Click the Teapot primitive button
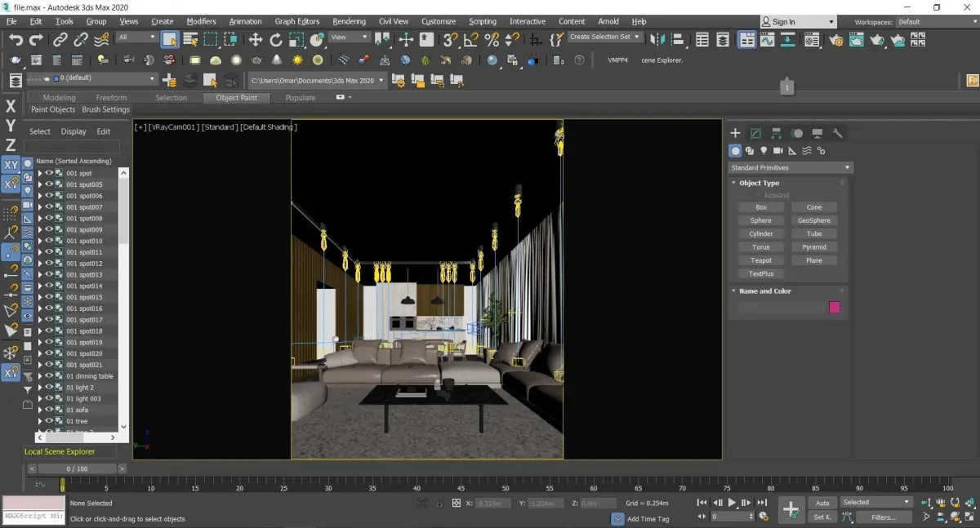980x528 pixels. (x=760, y=260)
